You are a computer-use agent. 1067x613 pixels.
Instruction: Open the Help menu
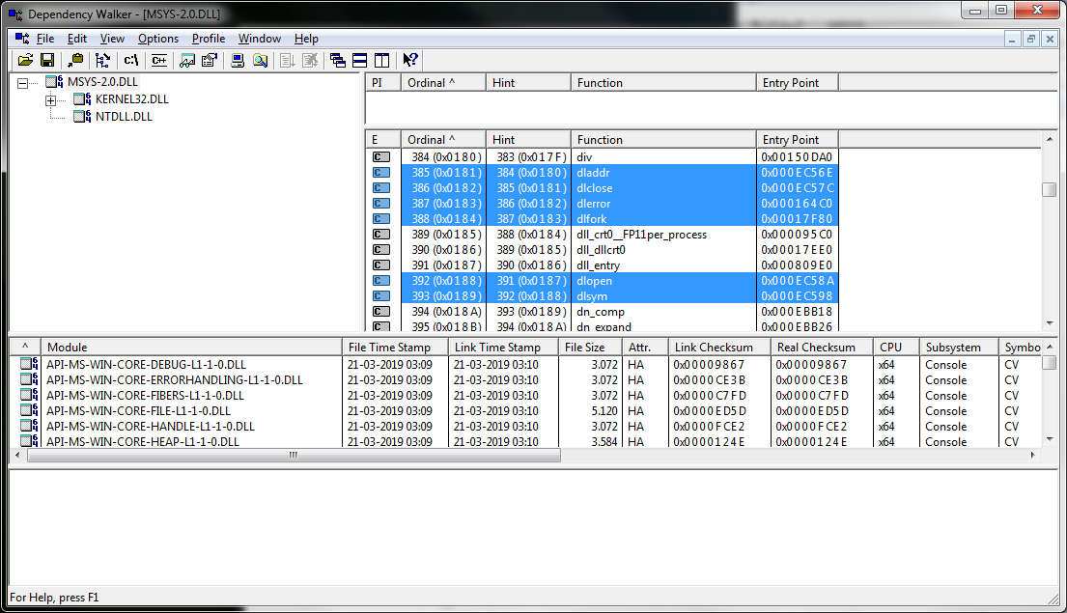pyautogui.click(x=306, y=39)
